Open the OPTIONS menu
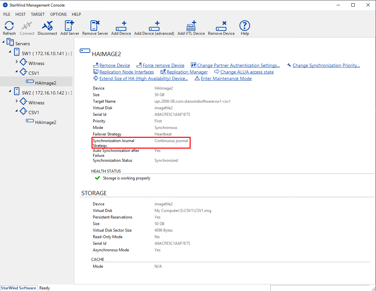Screen dimensions: 376x291 click(58, 14)
